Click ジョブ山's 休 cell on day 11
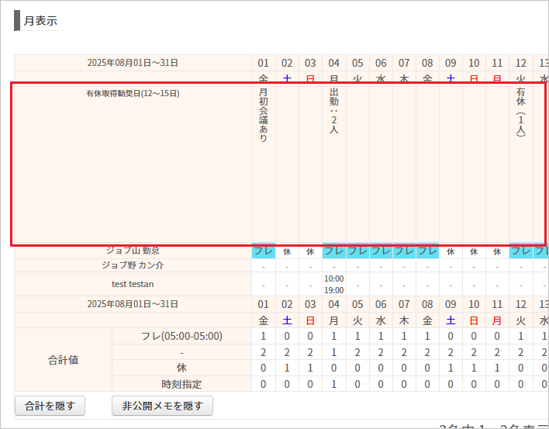549x429 pixels. coord(497,251)
